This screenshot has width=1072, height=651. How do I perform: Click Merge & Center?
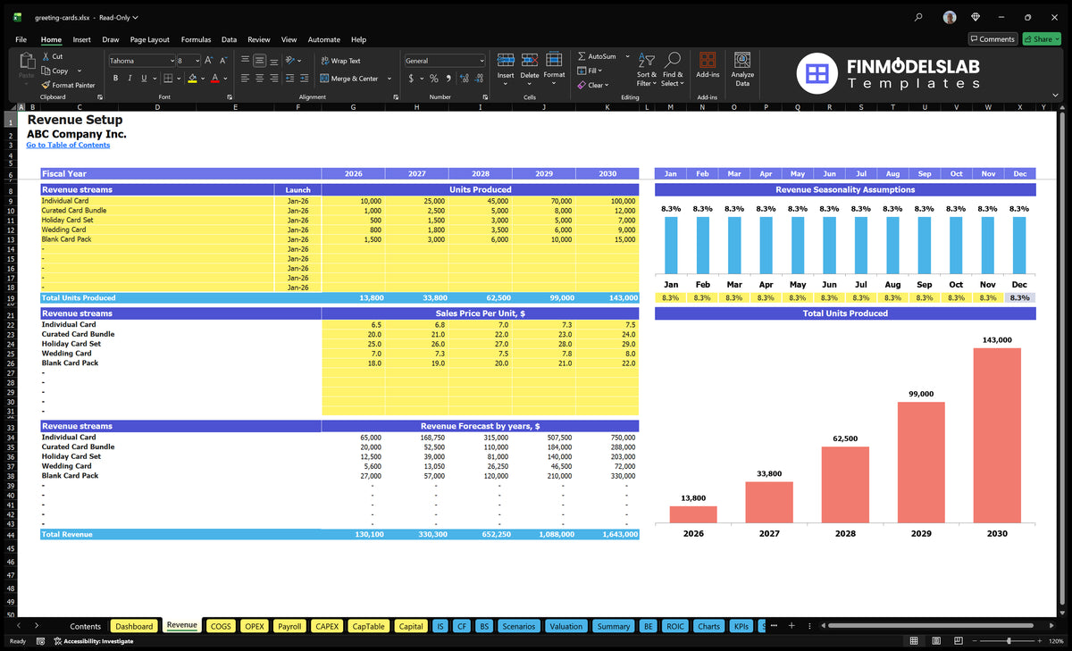click(x=349, y=79)
